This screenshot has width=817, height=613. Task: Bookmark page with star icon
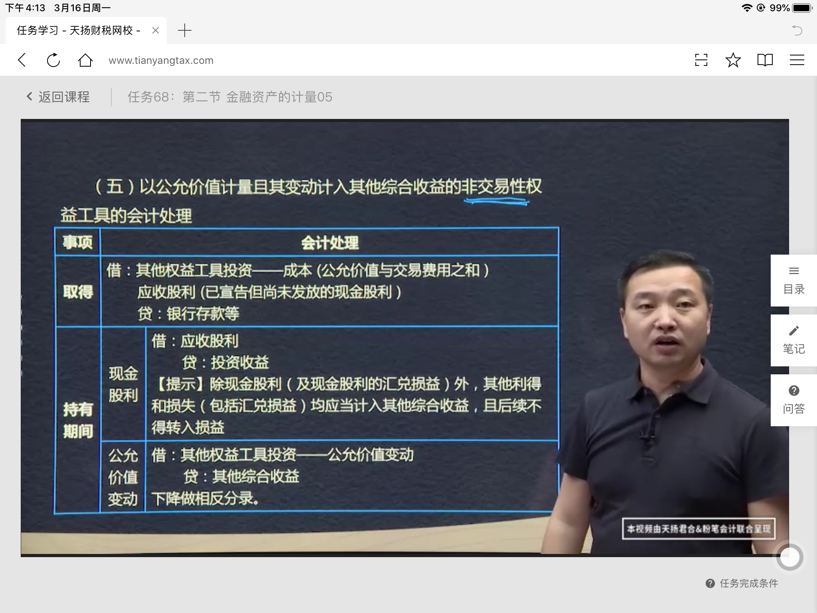733,60
